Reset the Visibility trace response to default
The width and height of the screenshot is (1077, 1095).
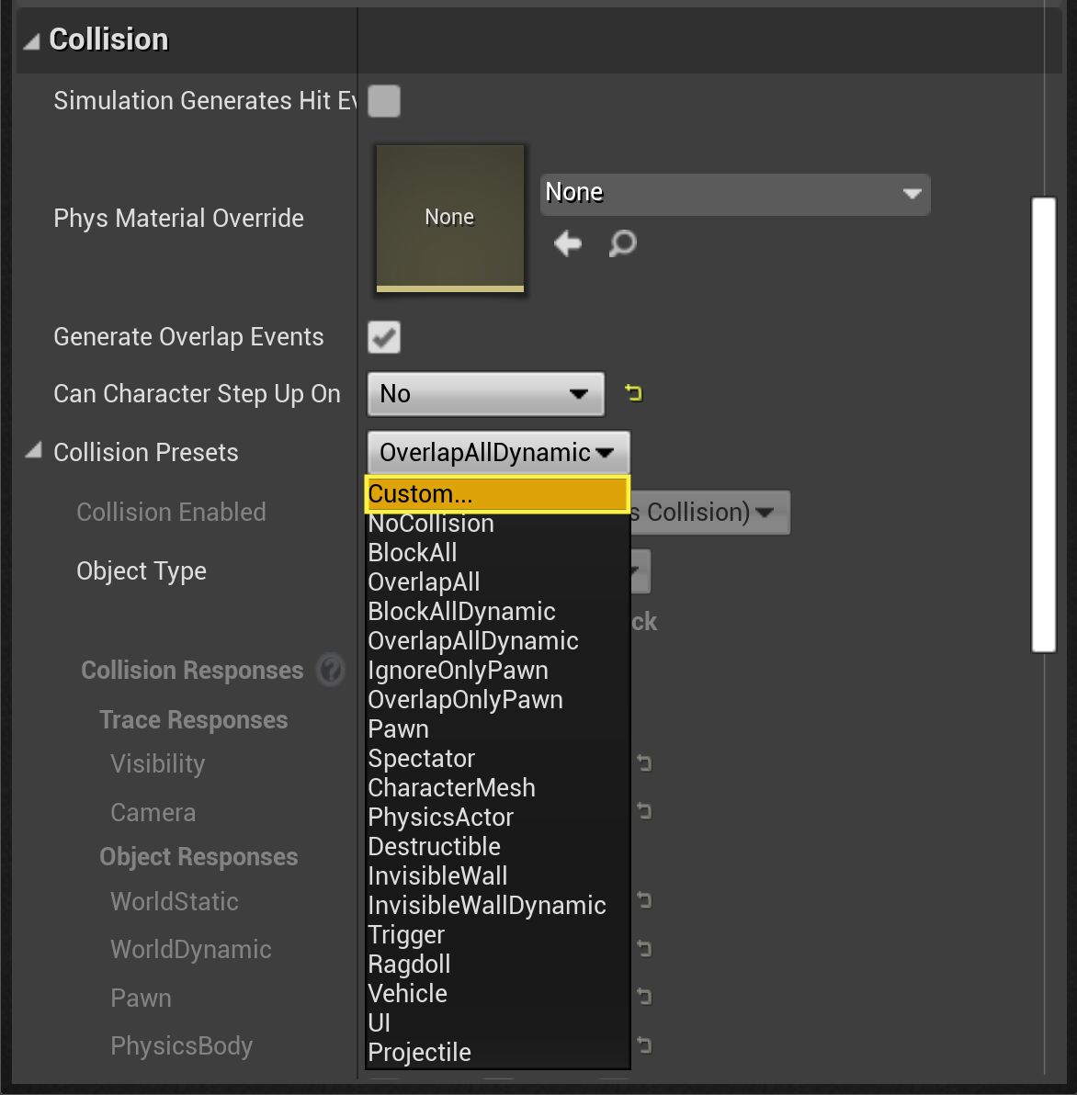[x=644, y=762]
